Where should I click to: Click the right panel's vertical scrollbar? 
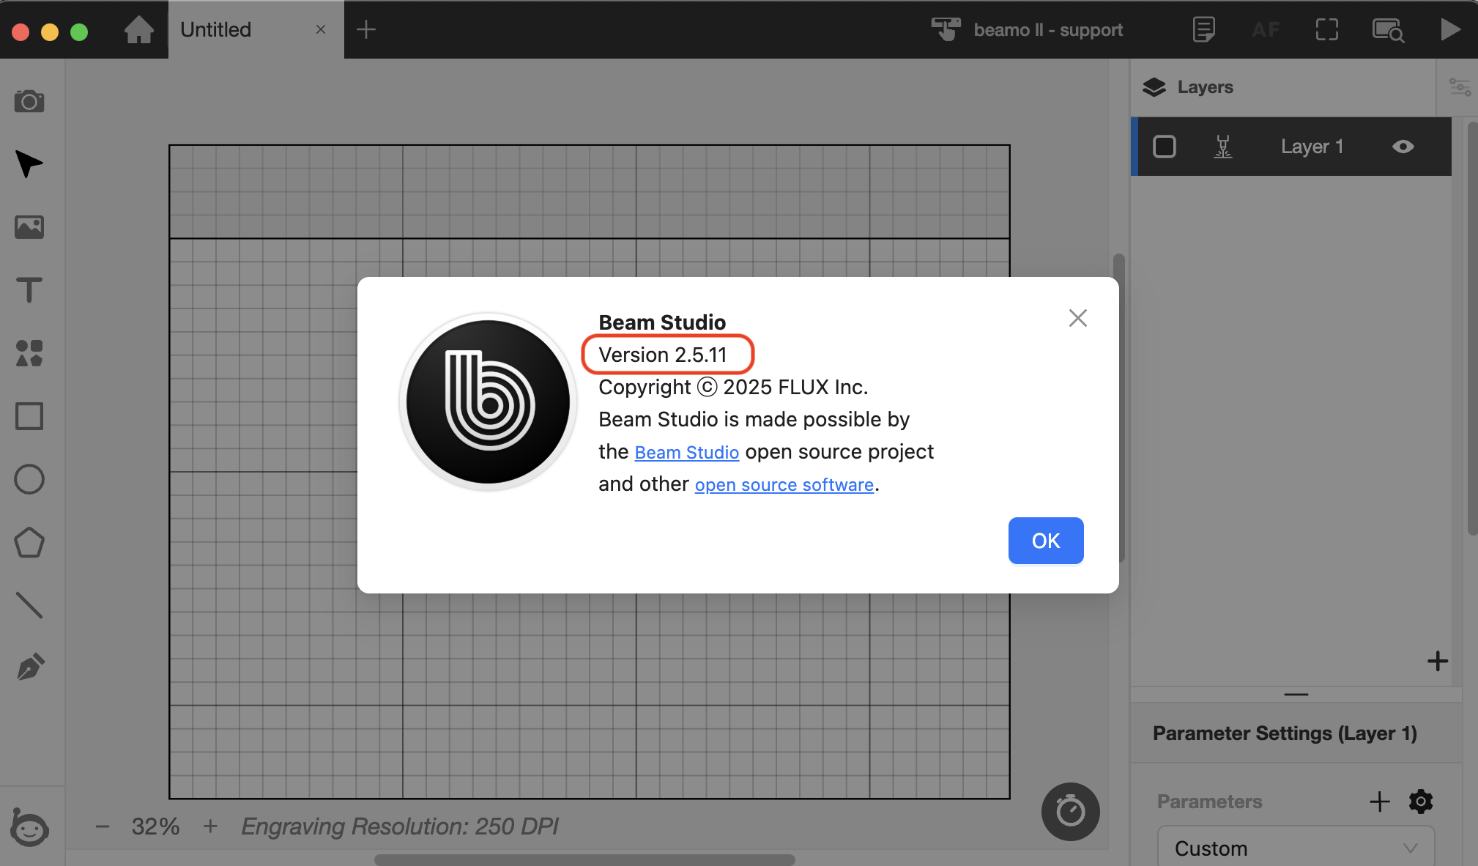point(1472,328)
